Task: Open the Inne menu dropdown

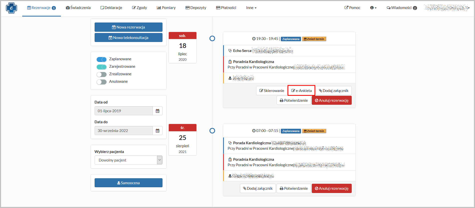Action: [x=251, y=8]
